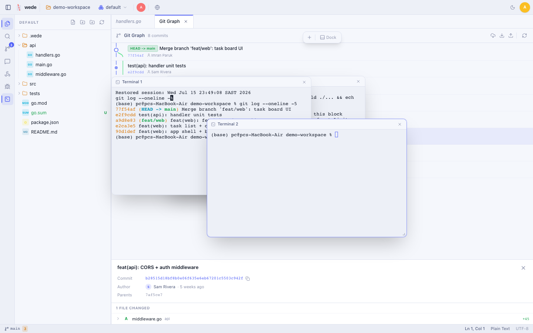Open the Explorer files view in activity bar
The width and height of the screenshot is (533, 333).
(x=7, y=24)
